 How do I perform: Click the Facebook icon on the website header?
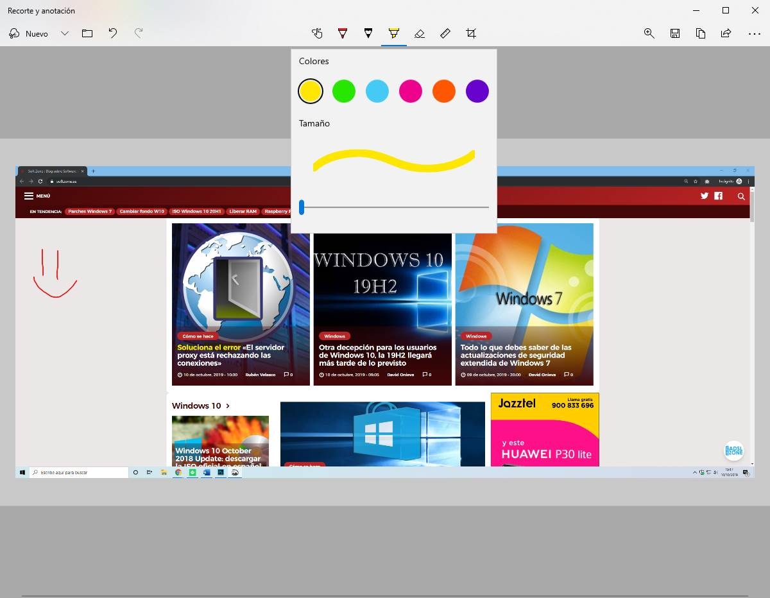tap(719, 196)
